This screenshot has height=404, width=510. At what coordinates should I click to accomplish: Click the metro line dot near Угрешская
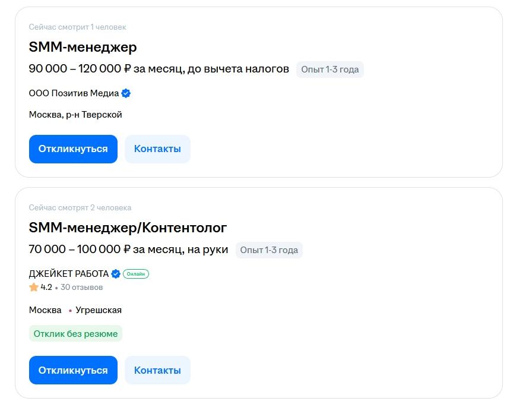[x=70, y=311]
